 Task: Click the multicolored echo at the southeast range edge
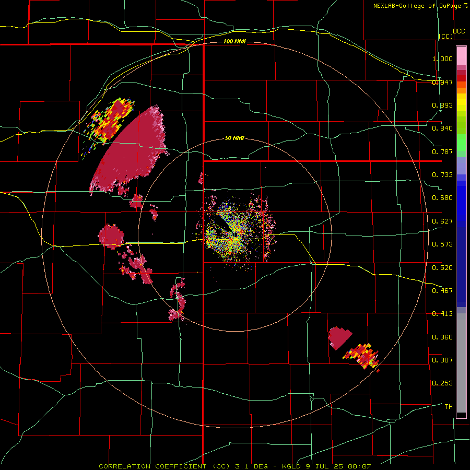point(362,356)
